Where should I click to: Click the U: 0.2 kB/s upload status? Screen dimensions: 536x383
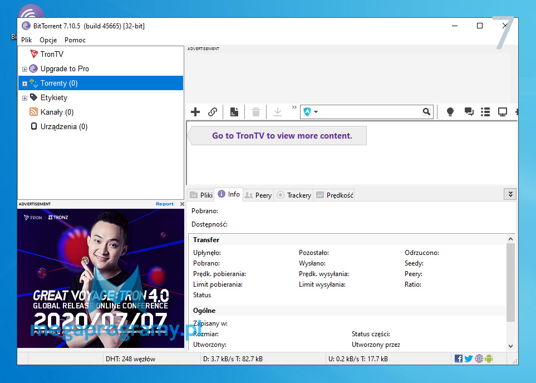358,359
